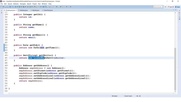181x102 pixels.
Task: Collapse the getSkills method fold marker
Action: pos(8,55)
